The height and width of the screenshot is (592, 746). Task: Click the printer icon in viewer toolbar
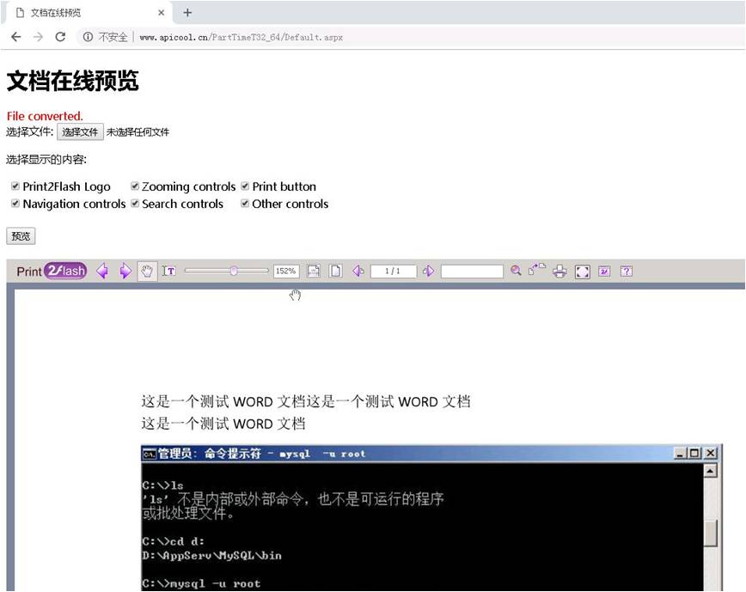tap(560, 271)
